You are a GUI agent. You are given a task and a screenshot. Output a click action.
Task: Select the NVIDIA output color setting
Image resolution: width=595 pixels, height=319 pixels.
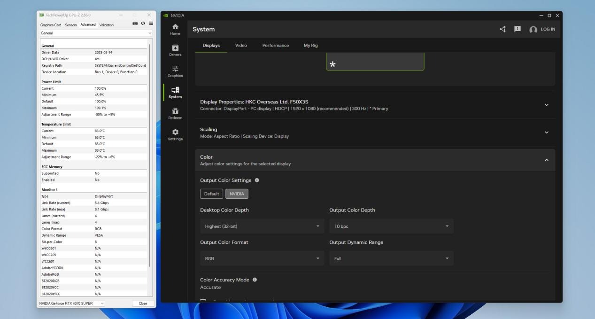[237, 194]
